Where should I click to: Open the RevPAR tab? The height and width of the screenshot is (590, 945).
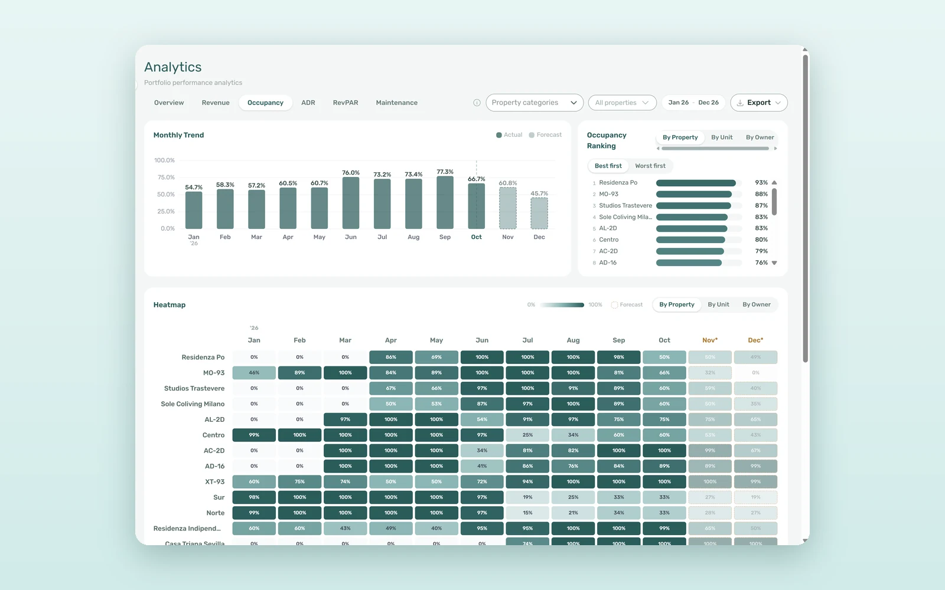click(x=346, y=103)
